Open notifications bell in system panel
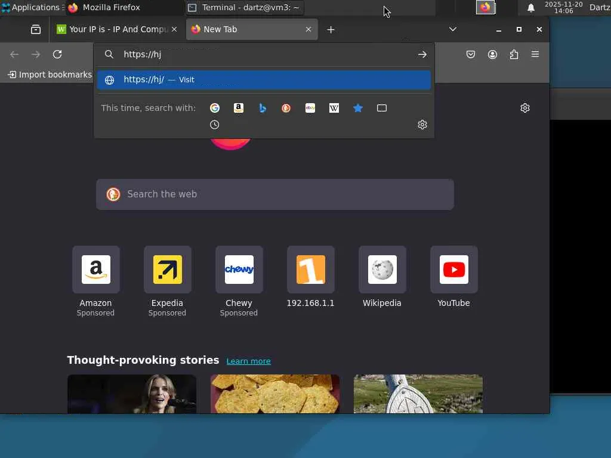Viewport: 611px width, 458px height. click(530, 8)
